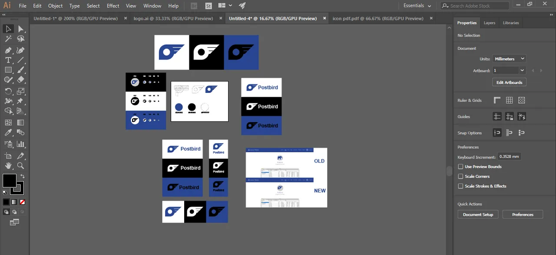Activate the Slice tool
556x255 pixels.
pos(20,156)
